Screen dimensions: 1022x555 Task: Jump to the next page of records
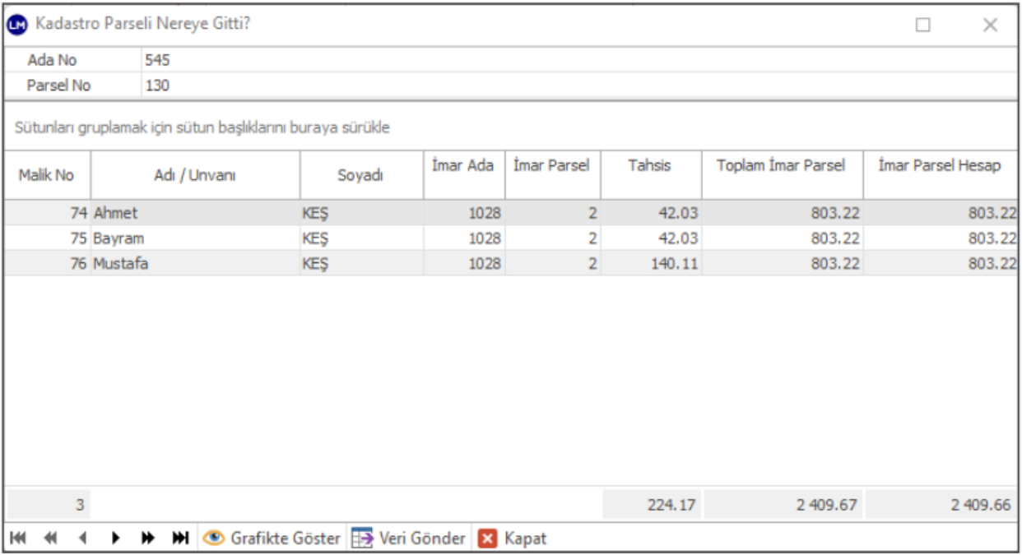[148, 539]
